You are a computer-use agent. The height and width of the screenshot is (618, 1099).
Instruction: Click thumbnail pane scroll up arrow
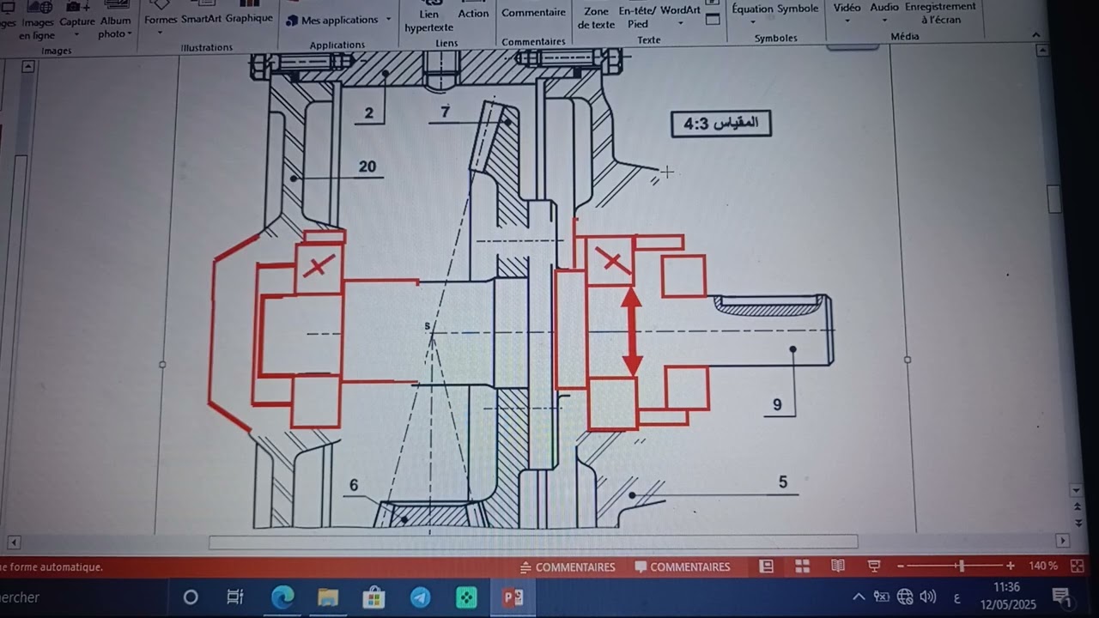[27, 66]
